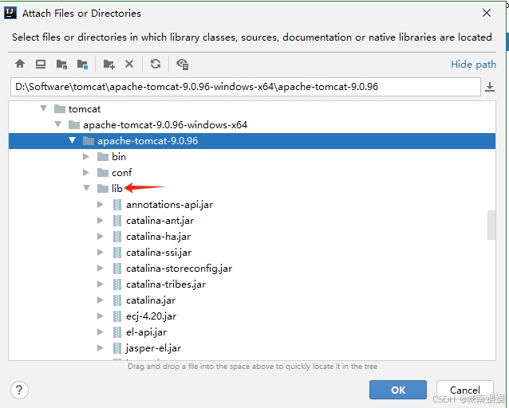
Task: Expand catalina.jar archive
Action: coord(101,300)
